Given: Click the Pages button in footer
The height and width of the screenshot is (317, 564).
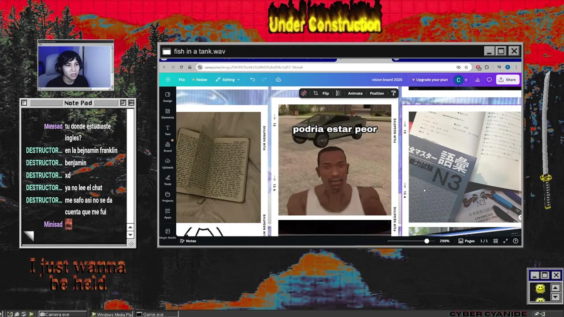Looking at the screenshot, I should [467, 241].
